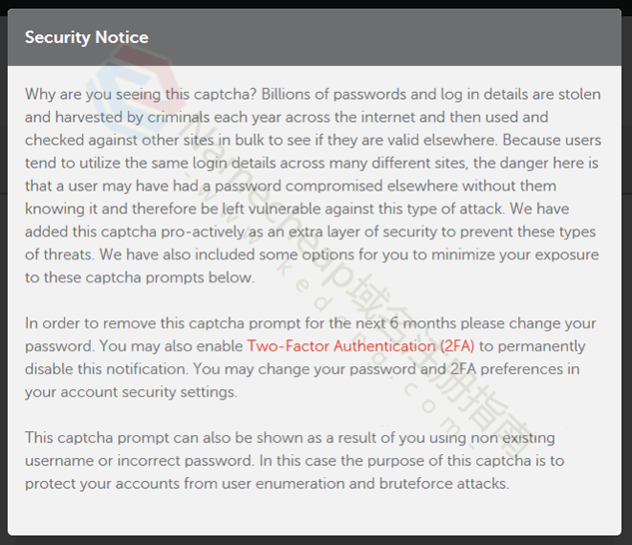
Task: Click the line starting "tend to utilize the same"
Action: [312, 164]
